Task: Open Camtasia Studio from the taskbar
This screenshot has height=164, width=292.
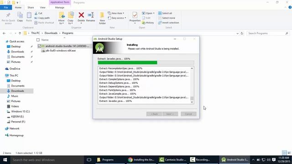Action: pyautogui.click(x=172, y=160)
